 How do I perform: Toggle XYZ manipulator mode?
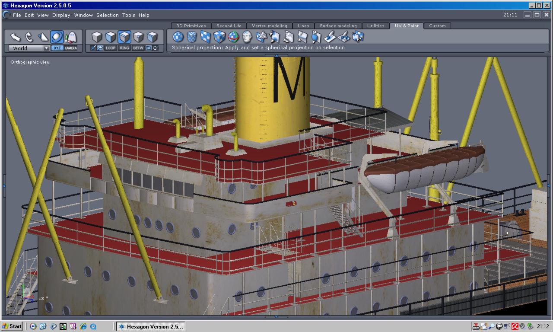tap(57, 48)
